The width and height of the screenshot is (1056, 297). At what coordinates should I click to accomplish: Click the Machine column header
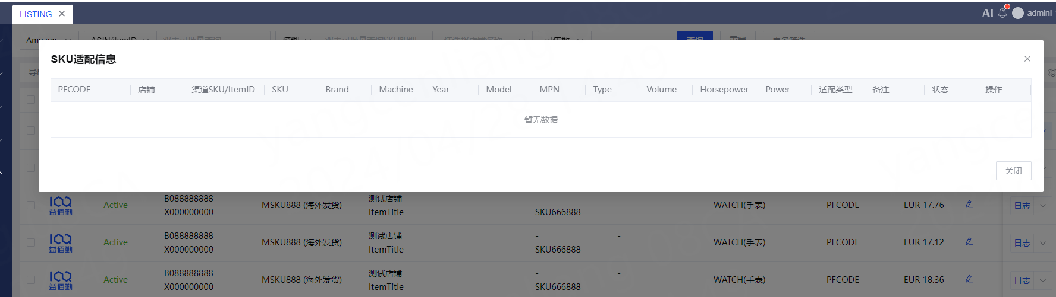pyautogui.click(x=396, y=90)
